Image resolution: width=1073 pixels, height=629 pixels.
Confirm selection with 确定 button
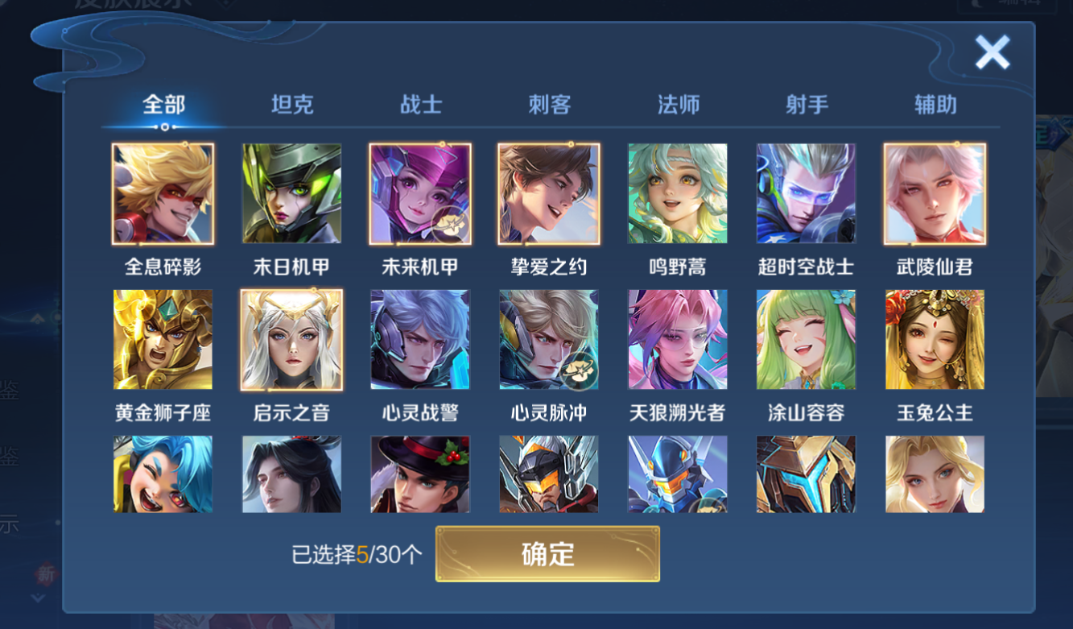coord(547,554)
